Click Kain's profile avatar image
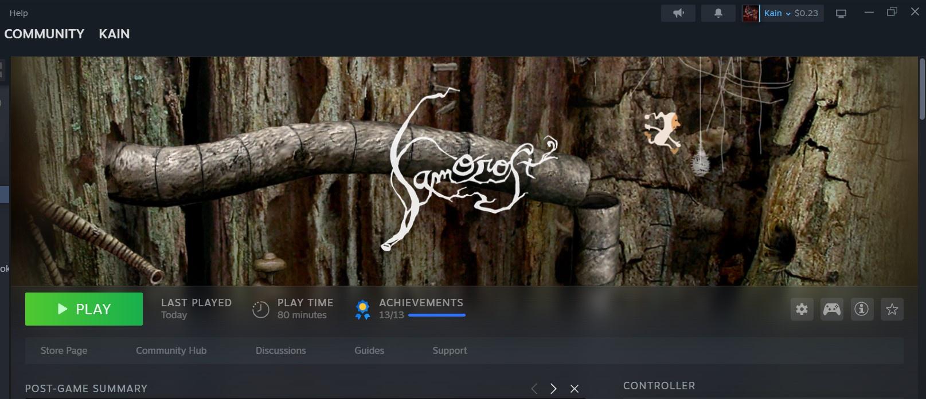Screen dimensions: 926x399 [x=751, y=13]
